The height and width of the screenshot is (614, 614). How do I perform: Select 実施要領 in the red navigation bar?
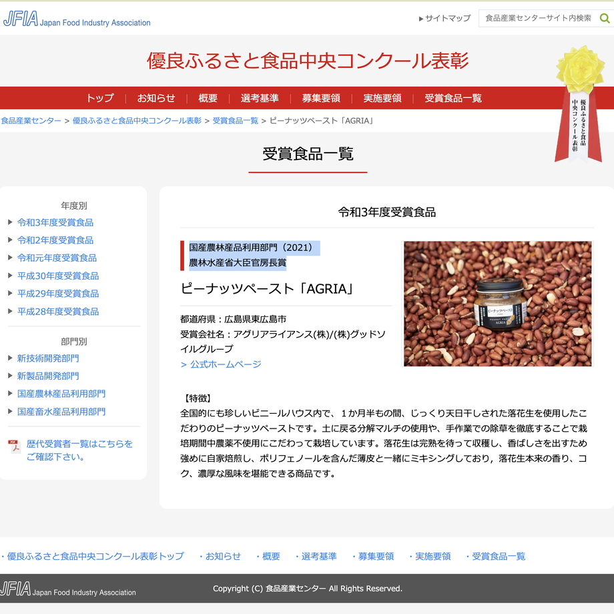coord(382,98)
